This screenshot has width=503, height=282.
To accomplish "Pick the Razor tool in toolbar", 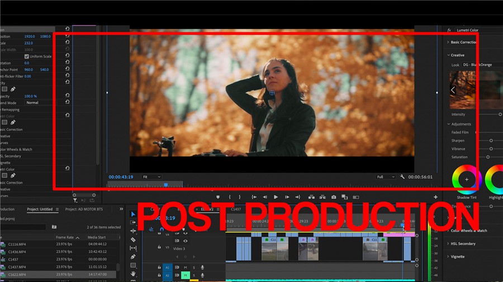I will (133, 239).
